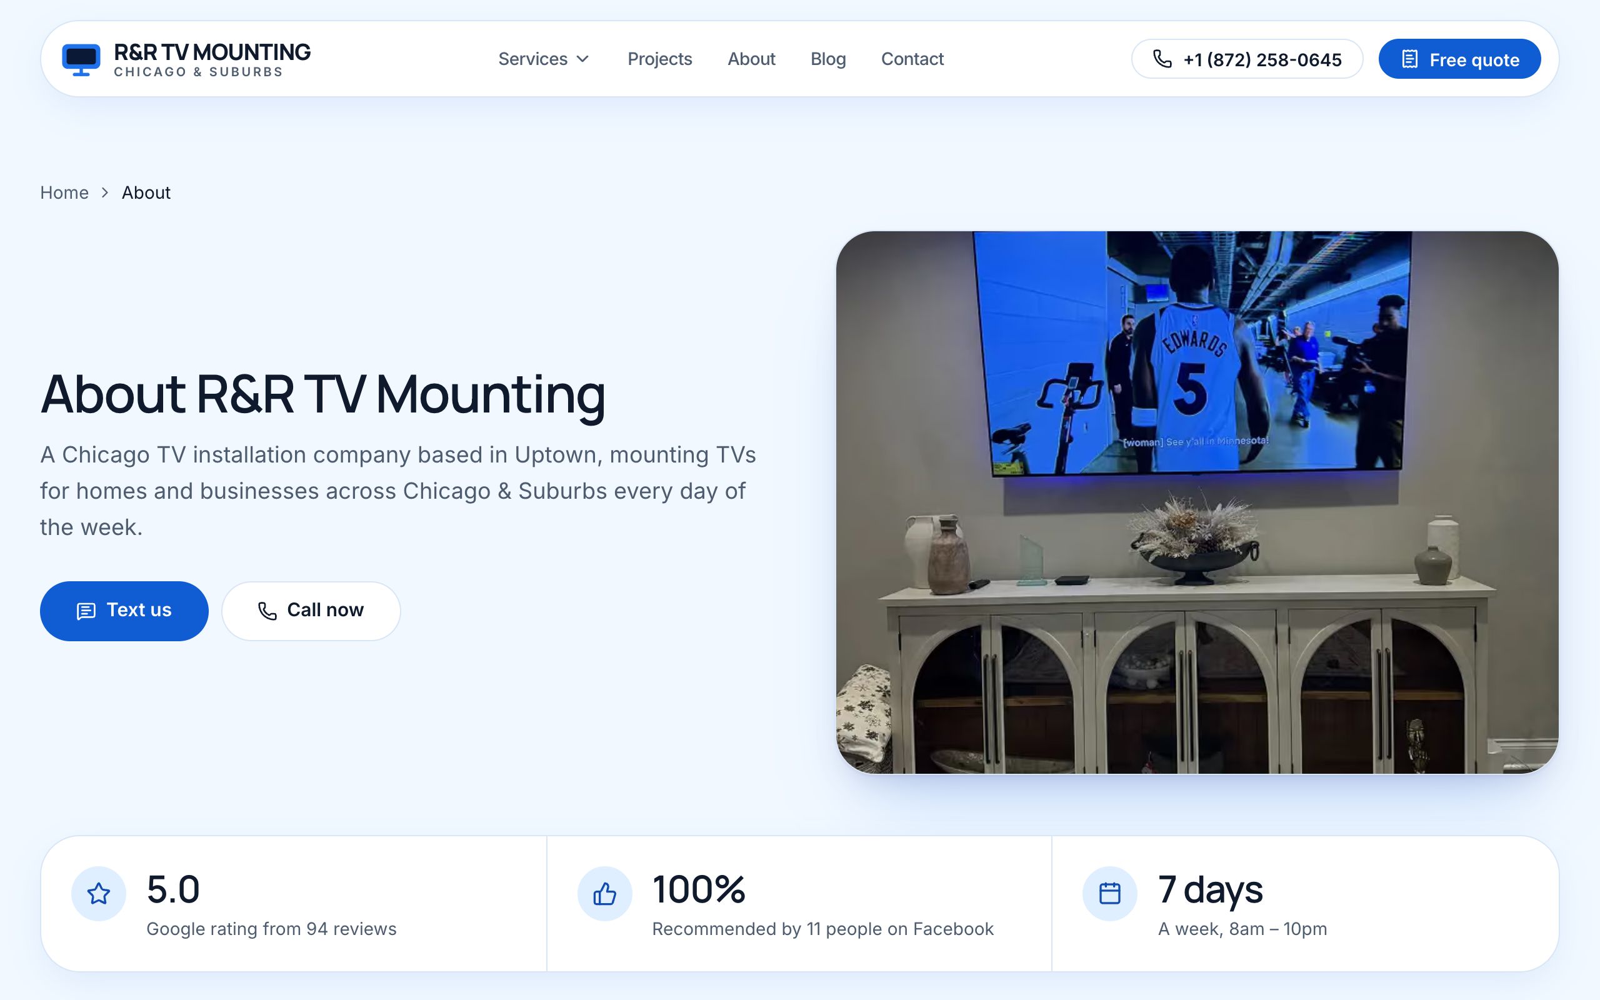Click the 'CHICAGO & SUBURBS' tagline
The width and height of the screenshot is (1600, 1000).
click(x=198, y=72)
